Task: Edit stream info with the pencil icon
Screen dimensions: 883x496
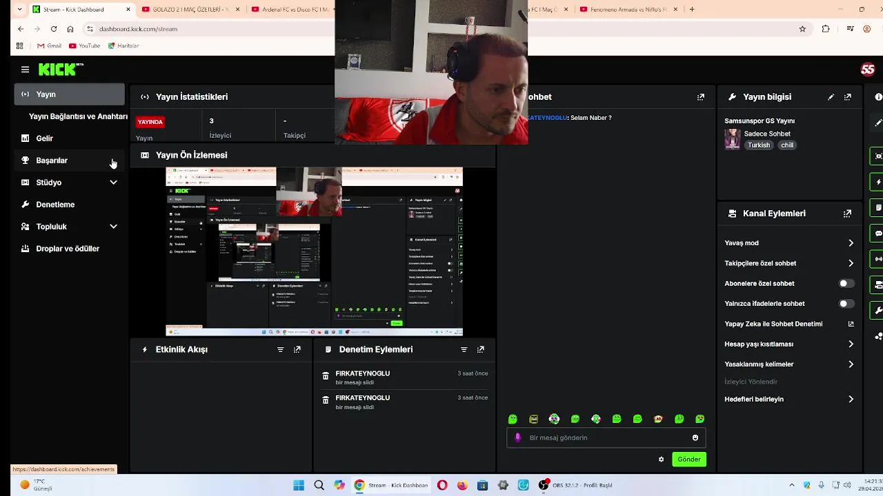Action: coord(831,97)
